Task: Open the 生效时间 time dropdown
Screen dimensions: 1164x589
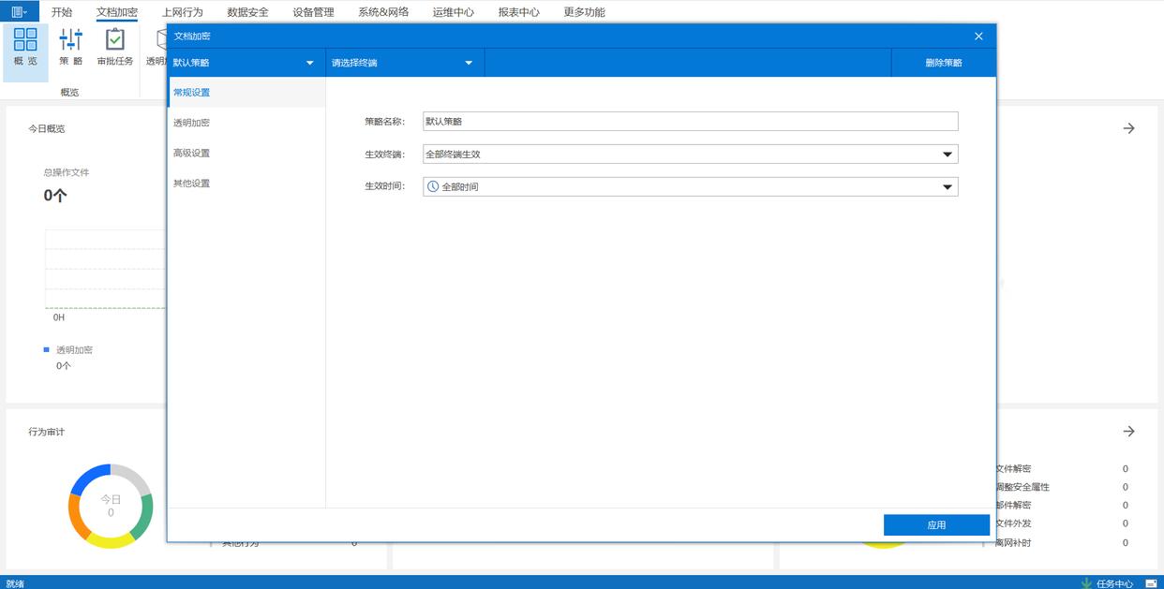Action: (x=947, y=187)
